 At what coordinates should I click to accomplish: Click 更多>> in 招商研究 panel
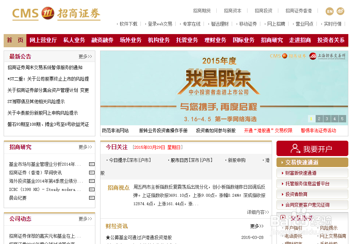(85, 147)
